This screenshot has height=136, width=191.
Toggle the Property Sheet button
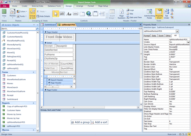(x=159, y=14)
